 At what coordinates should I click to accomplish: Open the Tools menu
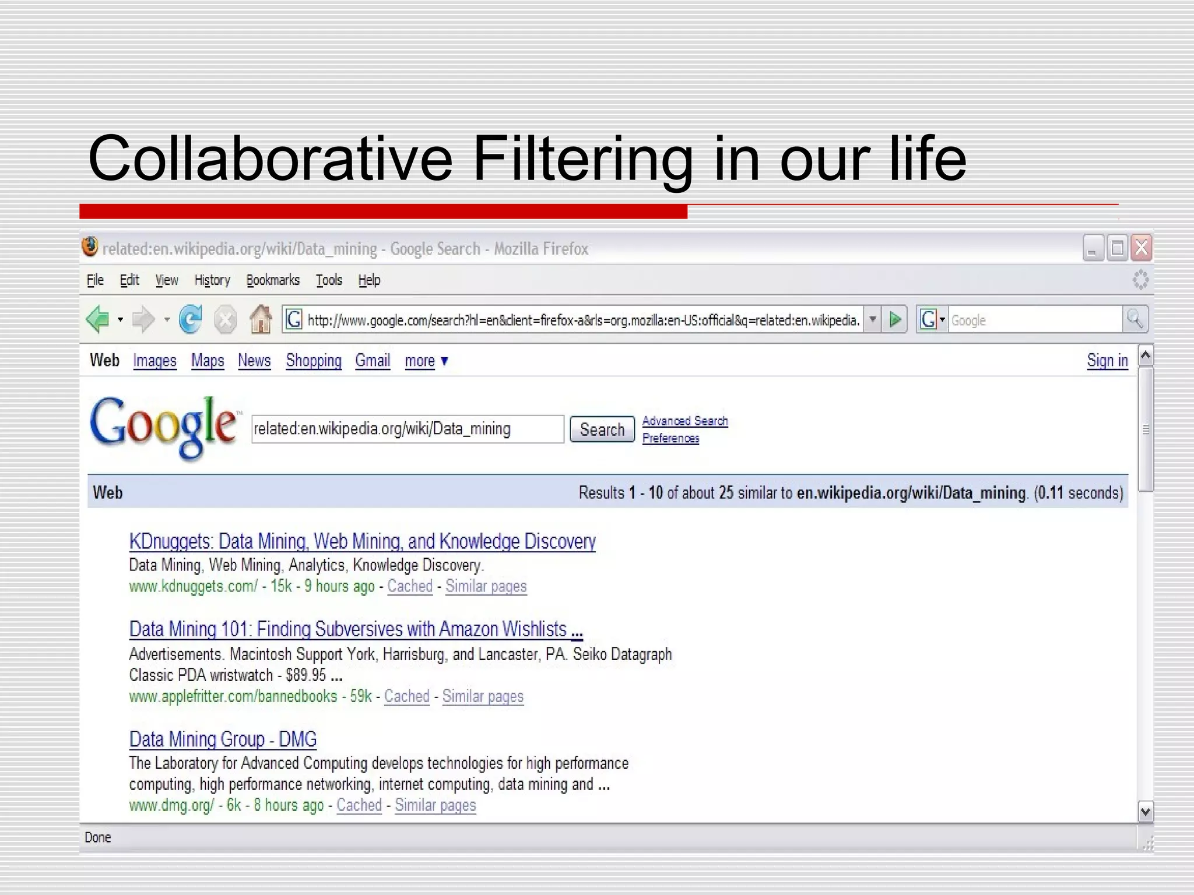coord(329,280)
